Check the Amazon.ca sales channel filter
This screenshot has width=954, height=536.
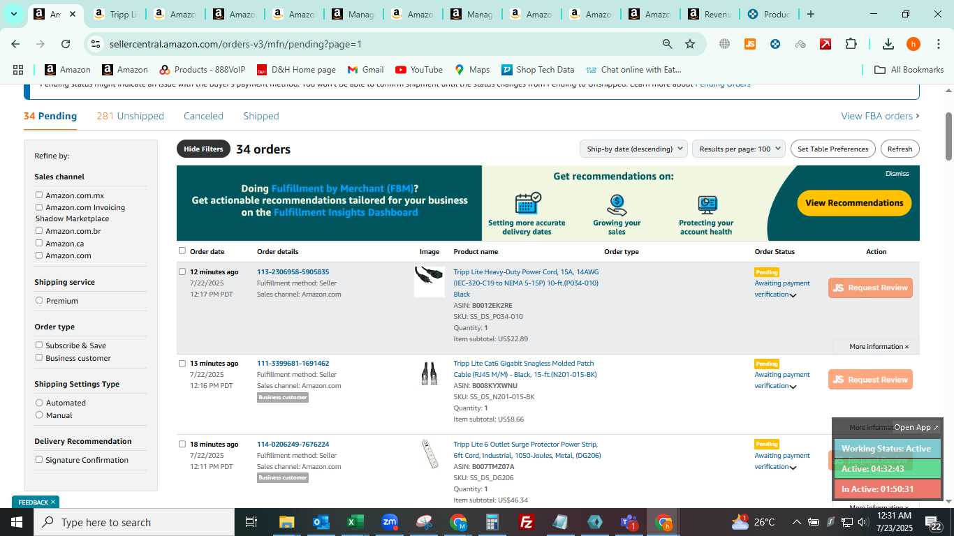click(39, 243)
